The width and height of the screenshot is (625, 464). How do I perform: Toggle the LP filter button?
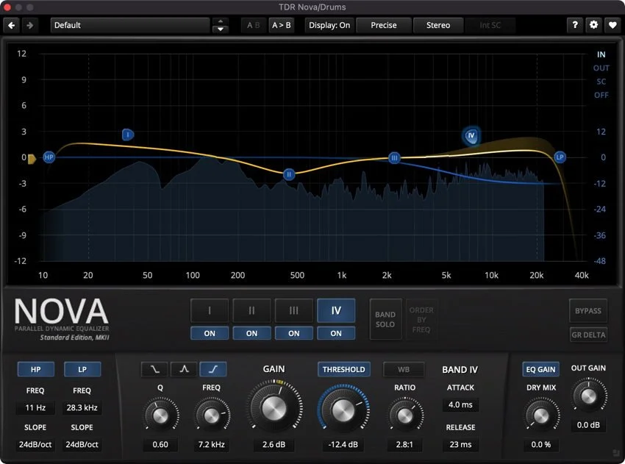pos(82,369)
